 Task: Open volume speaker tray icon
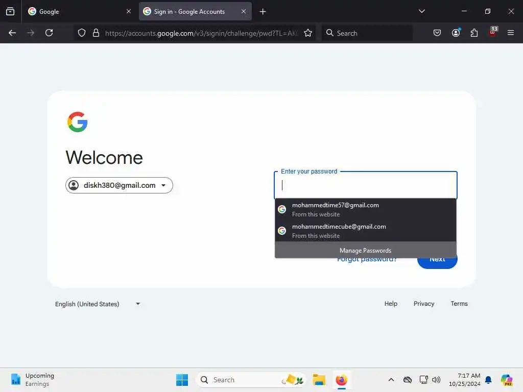[436, 380]
